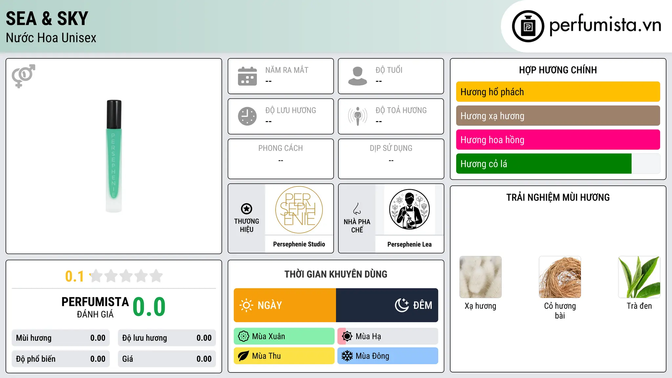Click the Persephenie brand logo

299,210
